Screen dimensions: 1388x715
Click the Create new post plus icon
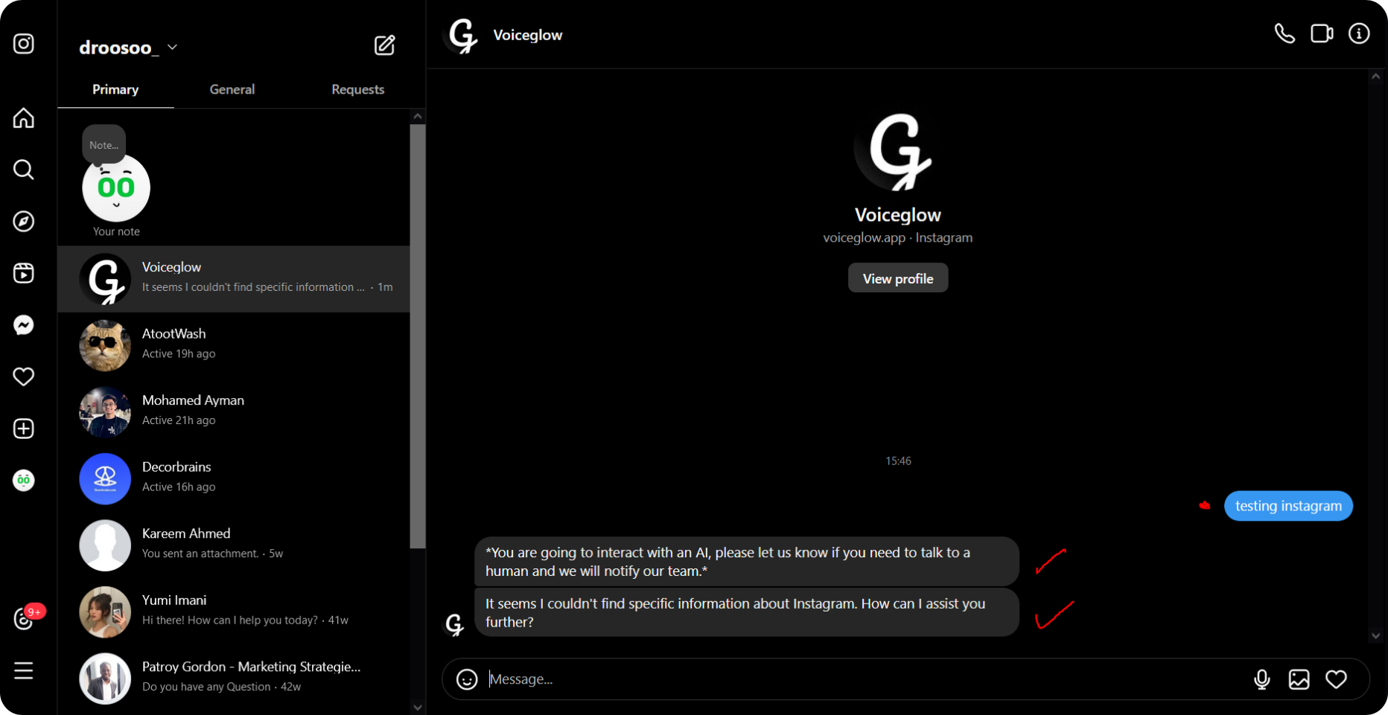point(24,429)
